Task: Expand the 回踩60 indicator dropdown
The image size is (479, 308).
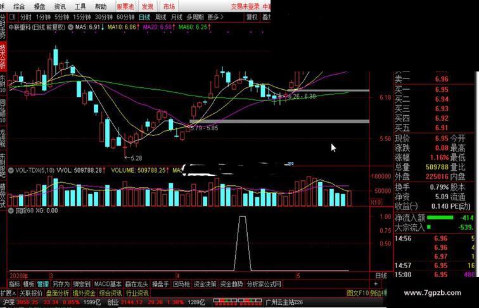Action: (11, 211)
